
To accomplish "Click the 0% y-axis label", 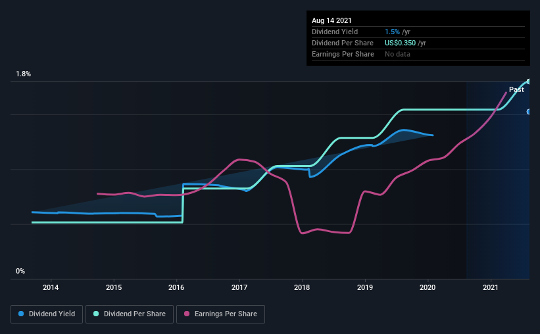I will tap(20, 271).
